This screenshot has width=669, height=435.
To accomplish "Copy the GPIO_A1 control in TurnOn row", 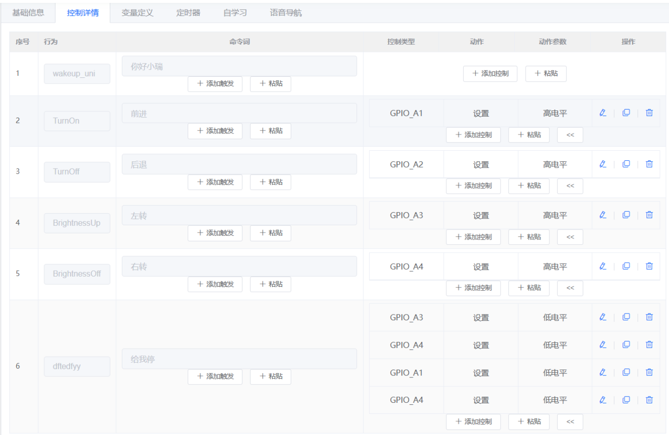I will point(626,113).
